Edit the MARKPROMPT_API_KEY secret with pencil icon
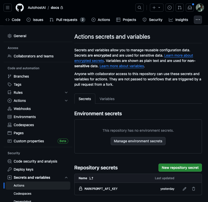Image resolution: width=208 pixels, height=202 pixels. tap(184, 189)
